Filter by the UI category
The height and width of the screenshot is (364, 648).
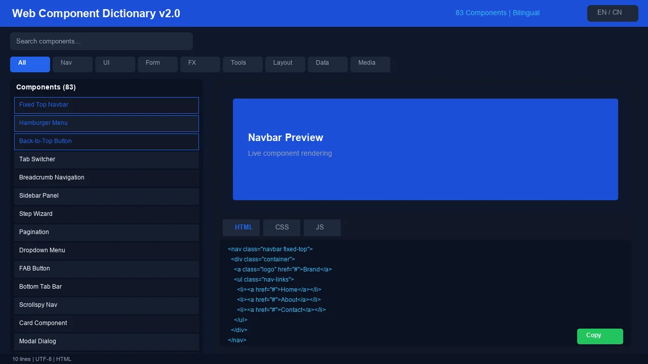tap(115, 64)
